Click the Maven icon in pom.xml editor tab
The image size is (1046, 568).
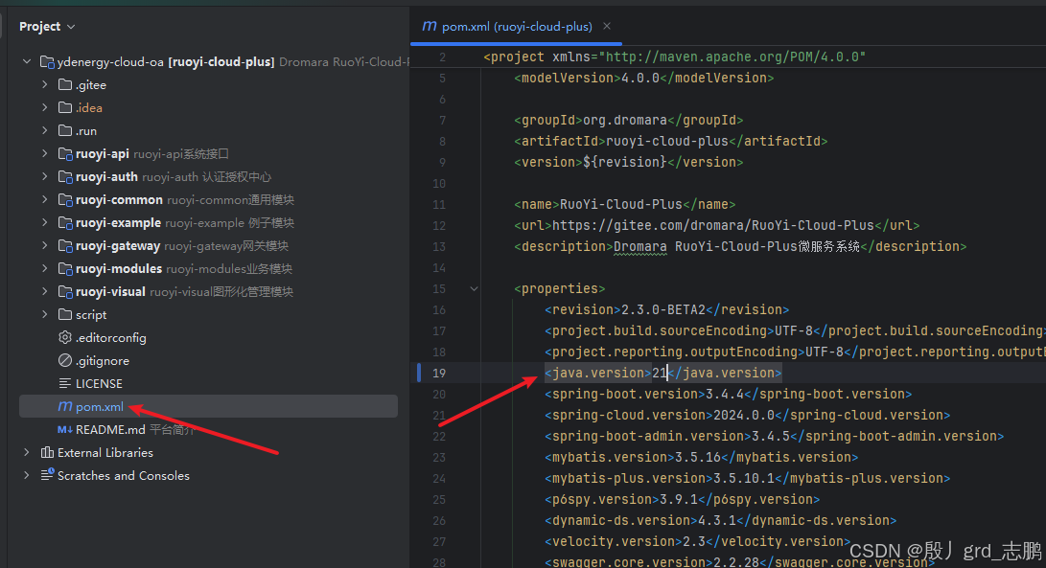429,26
